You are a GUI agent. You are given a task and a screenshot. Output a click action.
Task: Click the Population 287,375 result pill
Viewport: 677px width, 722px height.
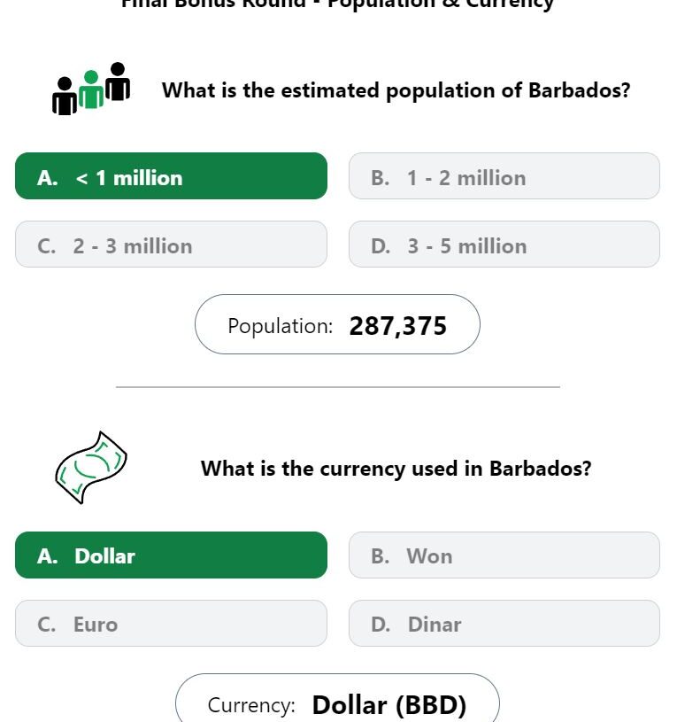[337, 324]
